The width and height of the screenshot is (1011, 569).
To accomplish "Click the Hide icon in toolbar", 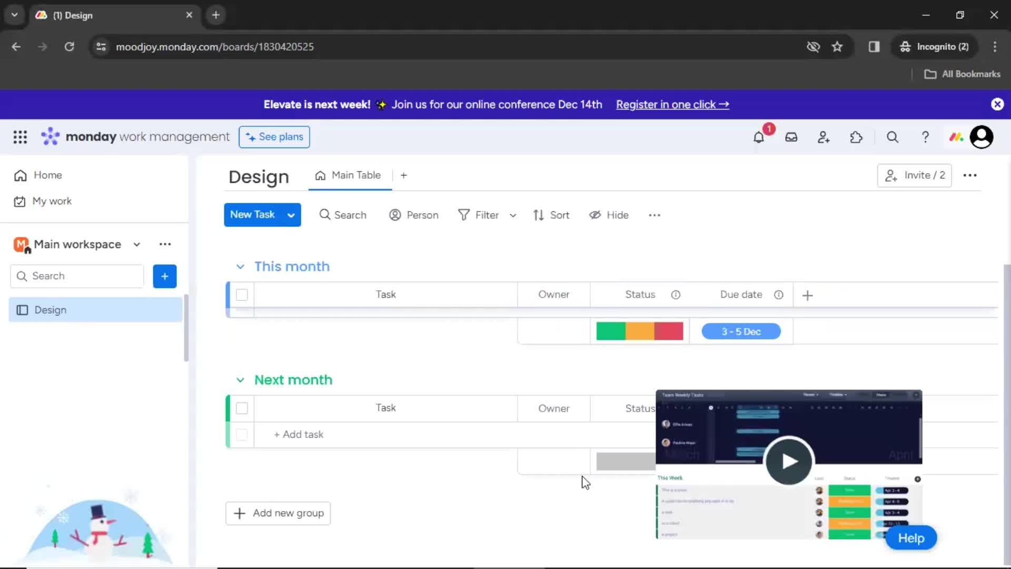I will 595,214.
